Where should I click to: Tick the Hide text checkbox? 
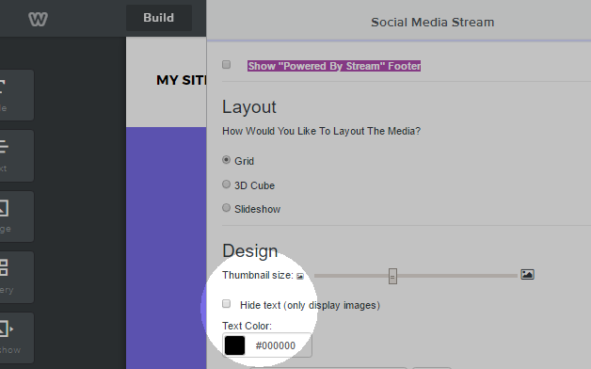226,303
